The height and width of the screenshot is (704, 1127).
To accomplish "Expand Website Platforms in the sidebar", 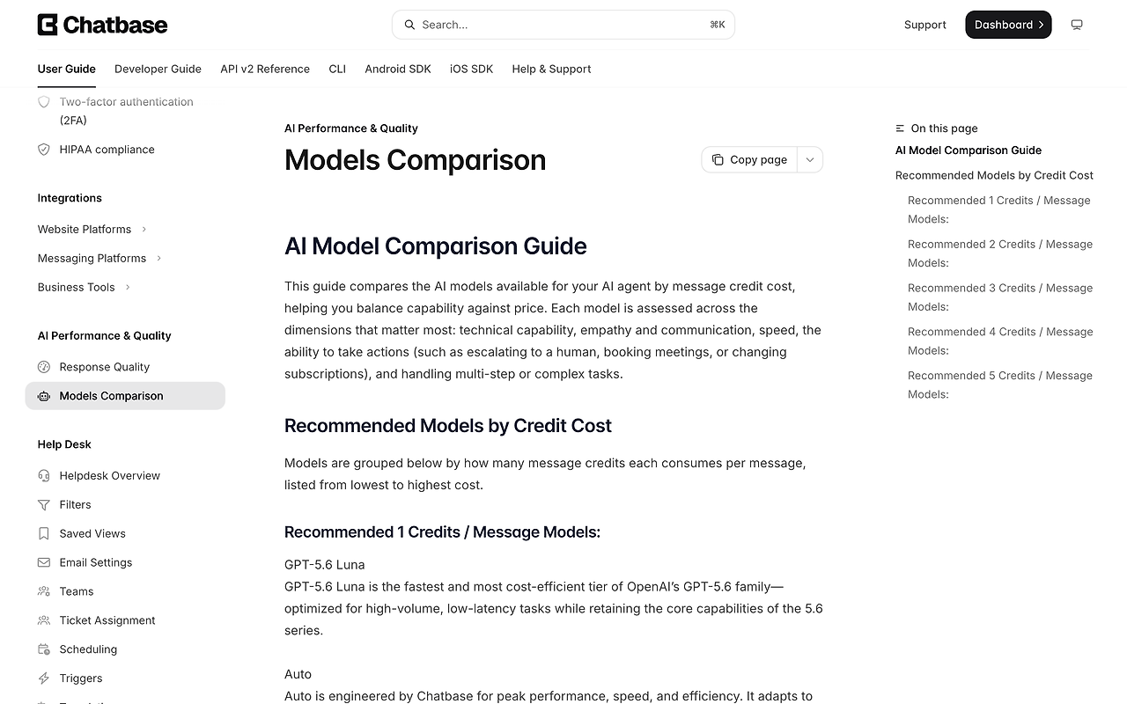I will pos(92,230).
